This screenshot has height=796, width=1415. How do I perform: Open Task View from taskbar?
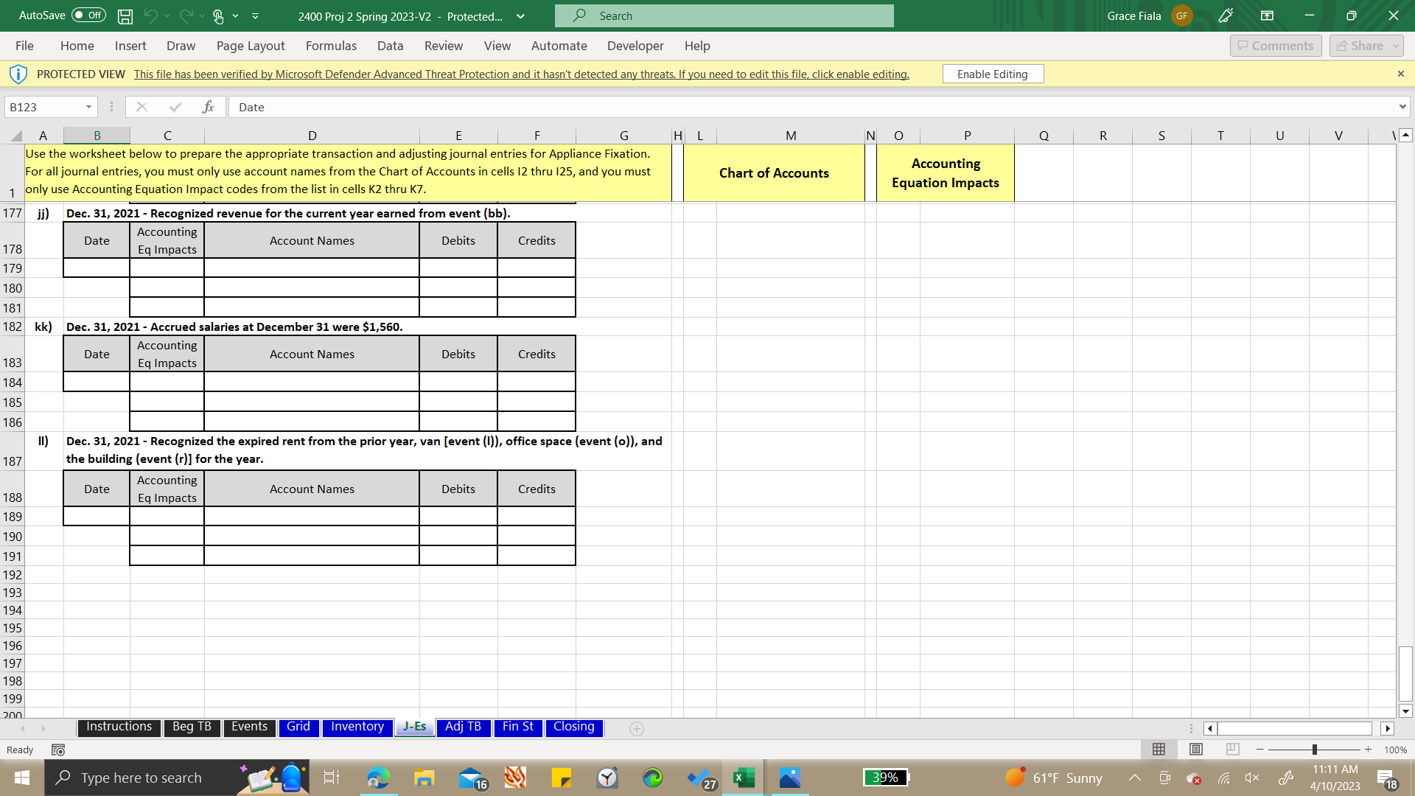tap(332, 778)
